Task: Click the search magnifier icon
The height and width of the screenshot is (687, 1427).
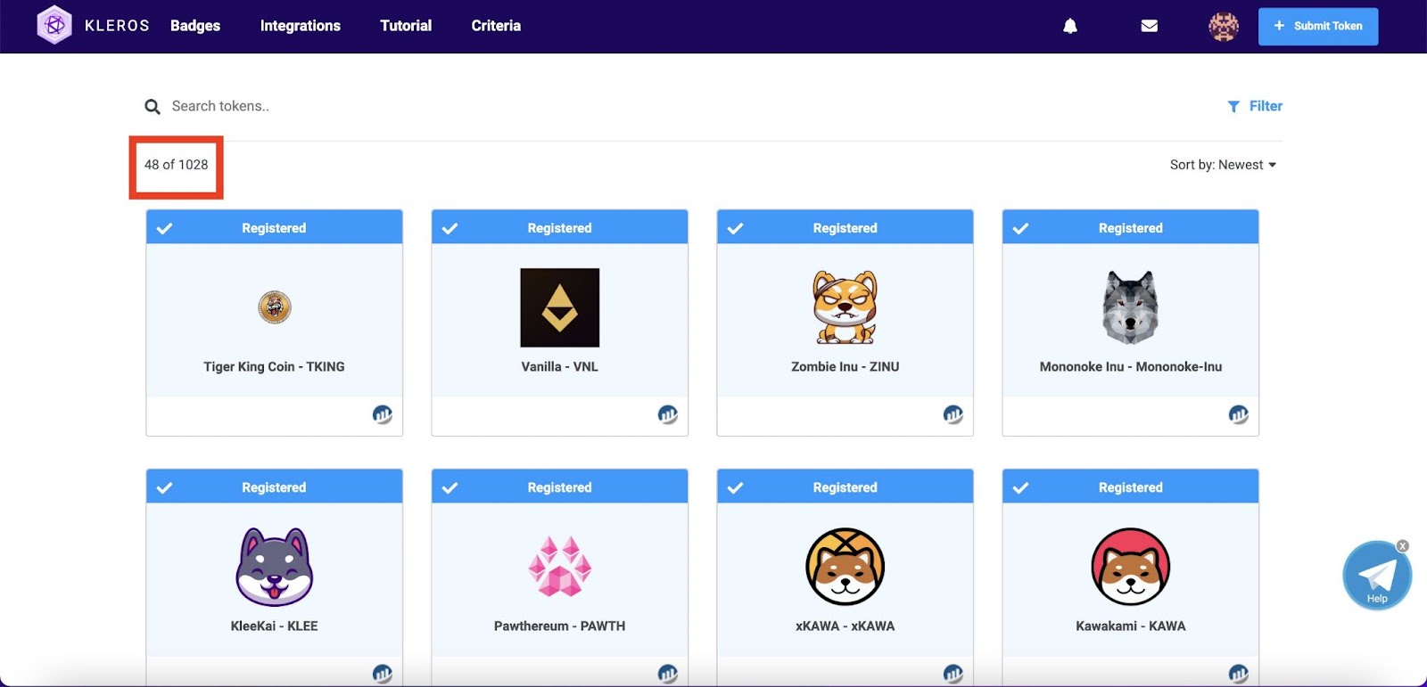Action: [153, 107]
